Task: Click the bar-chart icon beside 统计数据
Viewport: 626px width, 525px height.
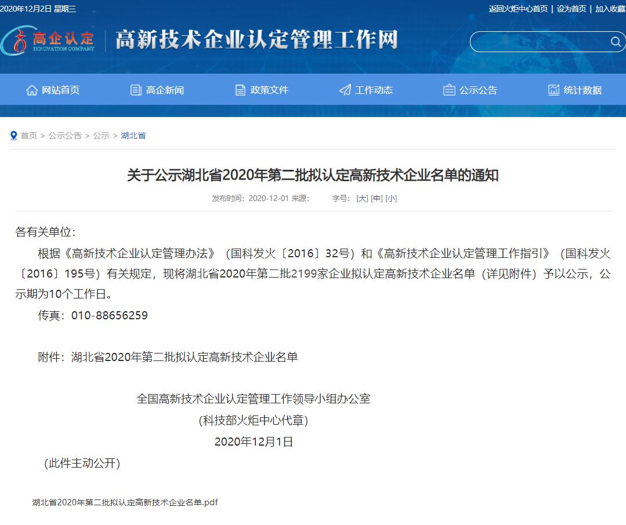Action: point(553,89)
